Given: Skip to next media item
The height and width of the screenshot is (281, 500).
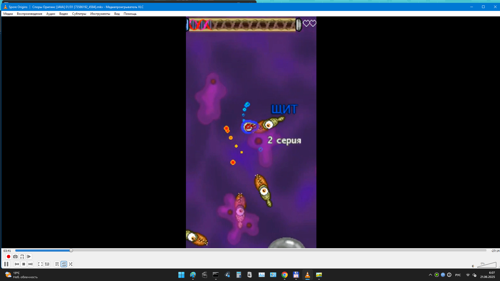Looking at the screenshot, I should pyautogui.click(x=30, y=264).
